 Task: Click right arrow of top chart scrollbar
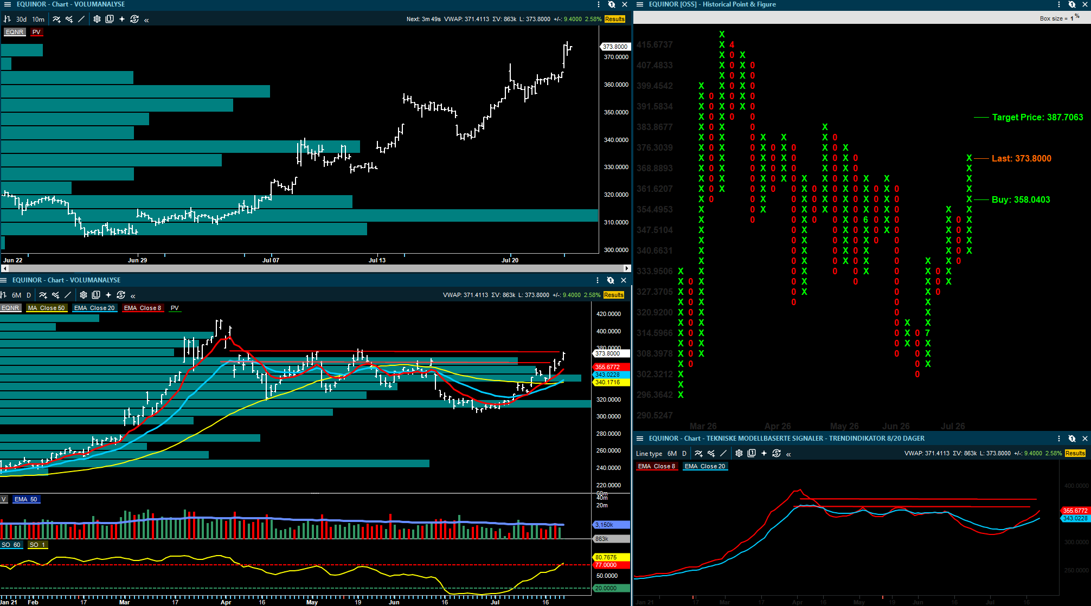click(627, 268)
